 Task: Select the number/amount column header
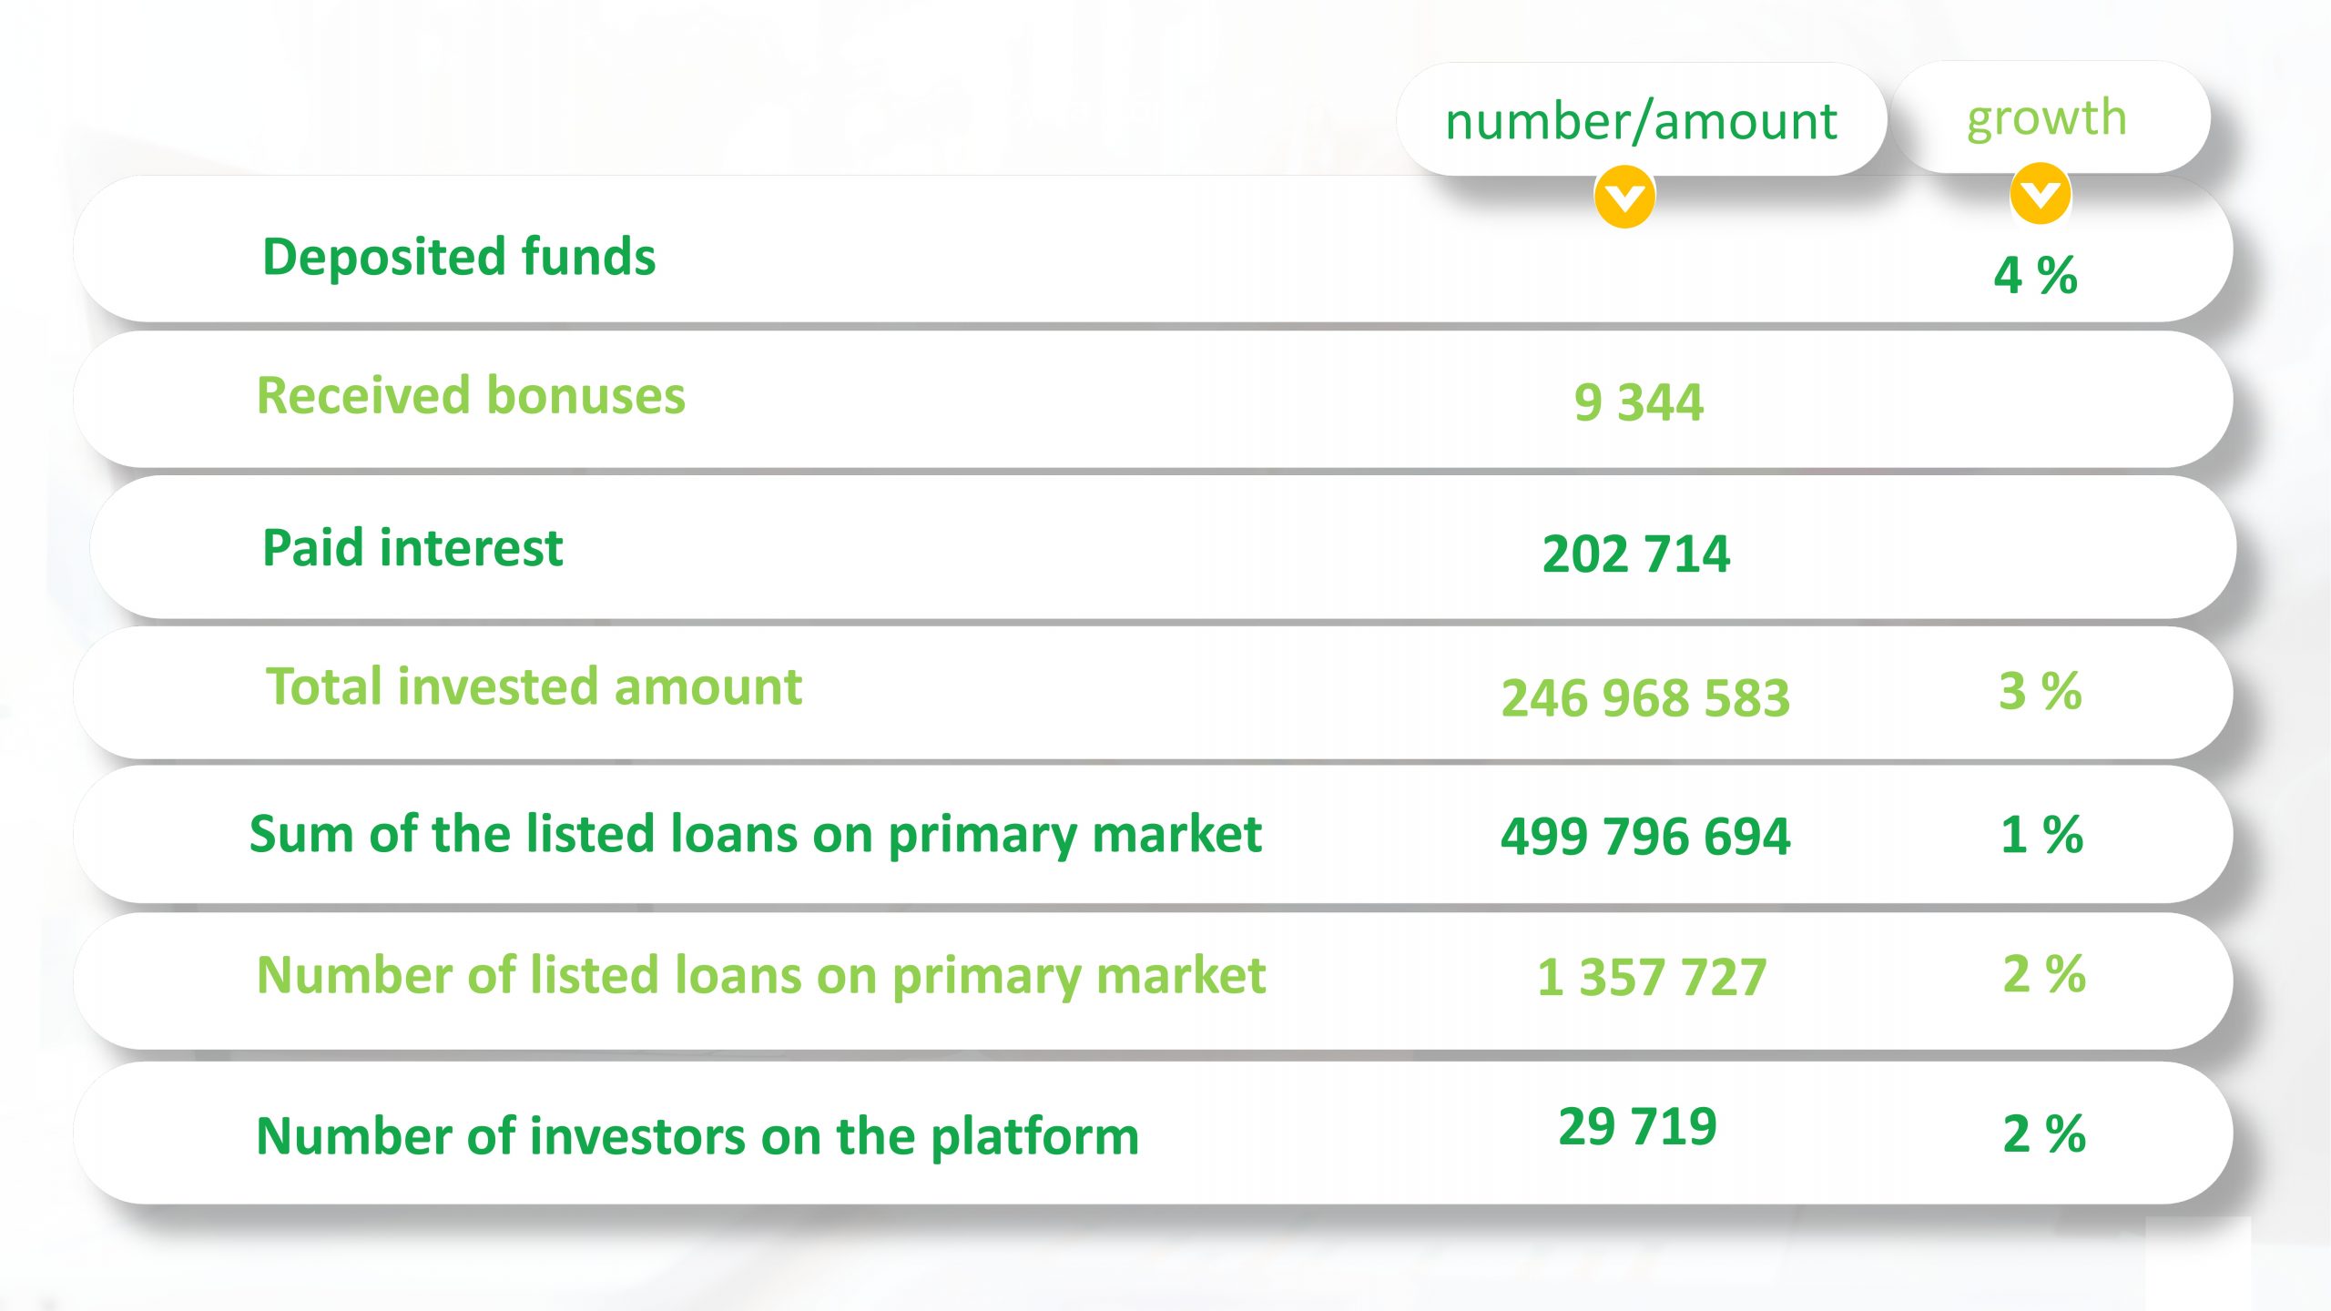click(x=1641, y=120)
